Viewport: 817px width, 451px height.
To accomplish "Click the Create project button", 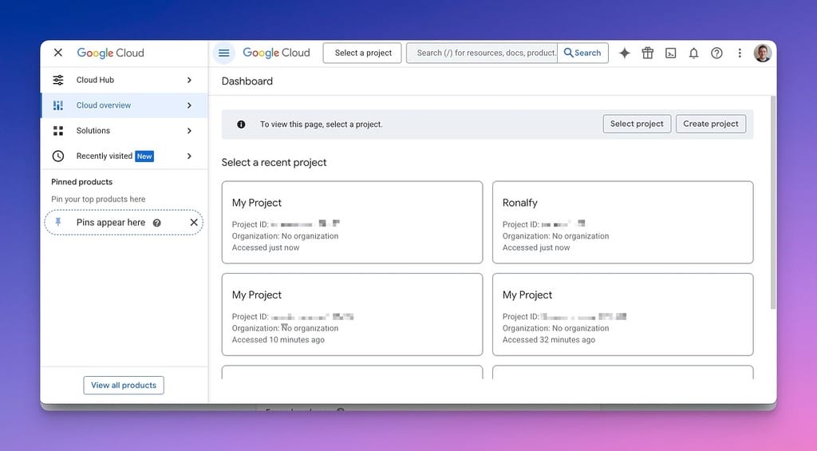I will pos(711,124).
